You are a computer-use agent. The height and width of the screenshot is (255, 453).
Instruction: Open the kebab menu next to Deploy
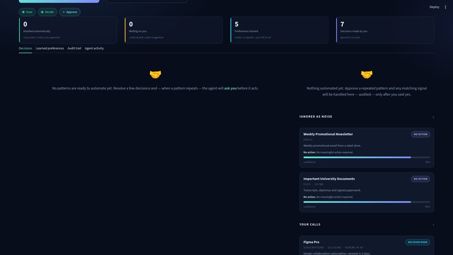[x=445, y=7]
